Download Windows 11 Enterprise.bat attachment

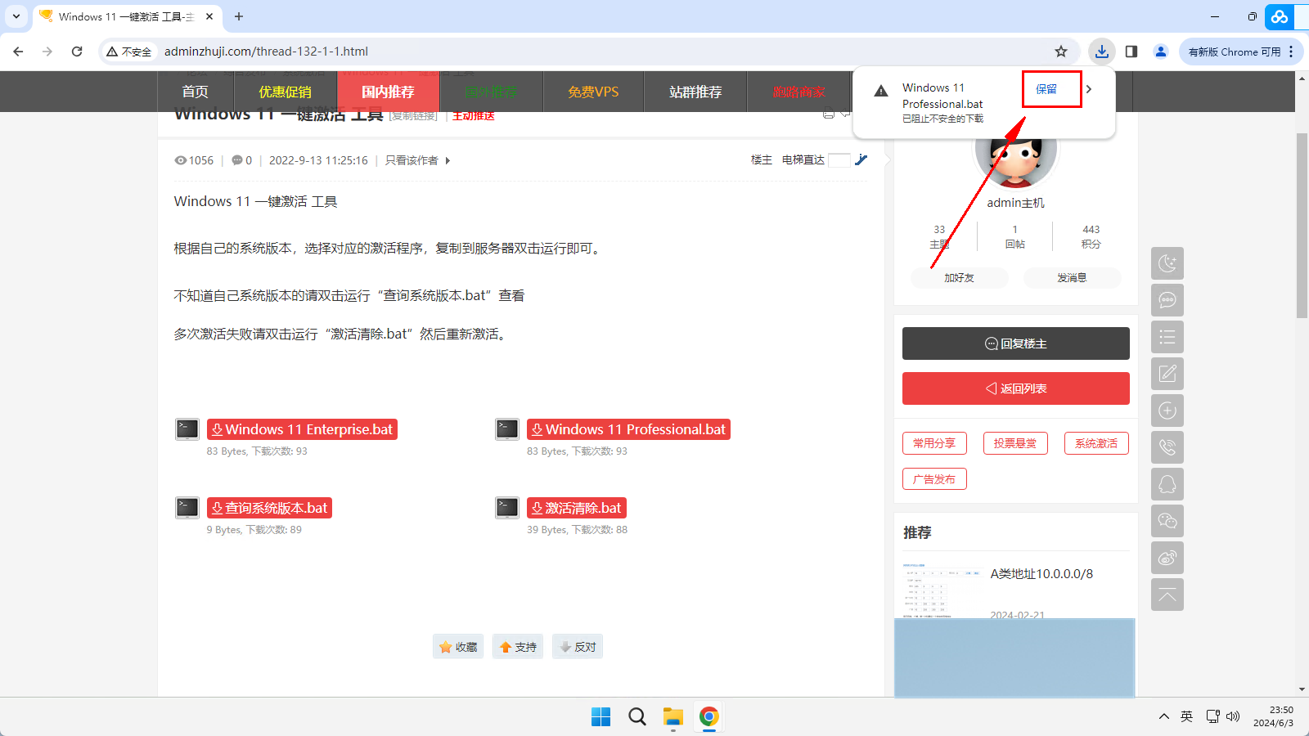(x=302, y=429)
